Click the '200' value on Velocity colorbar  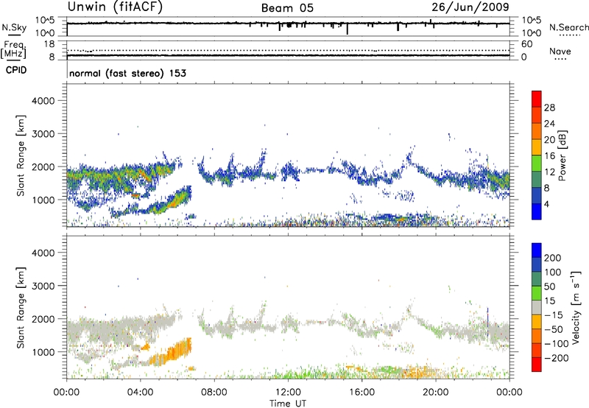pos(553,258)
